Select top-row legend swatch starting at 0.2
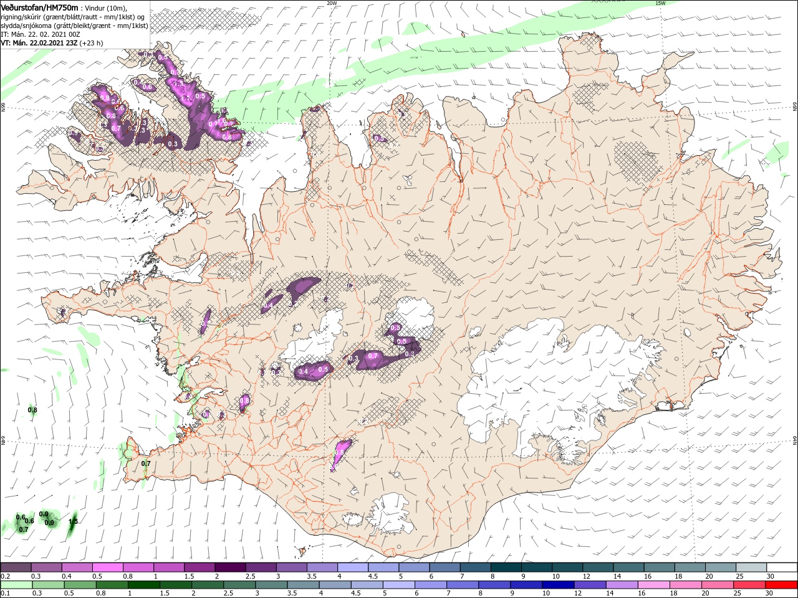 pyautogui.click(x=16, y=567)
